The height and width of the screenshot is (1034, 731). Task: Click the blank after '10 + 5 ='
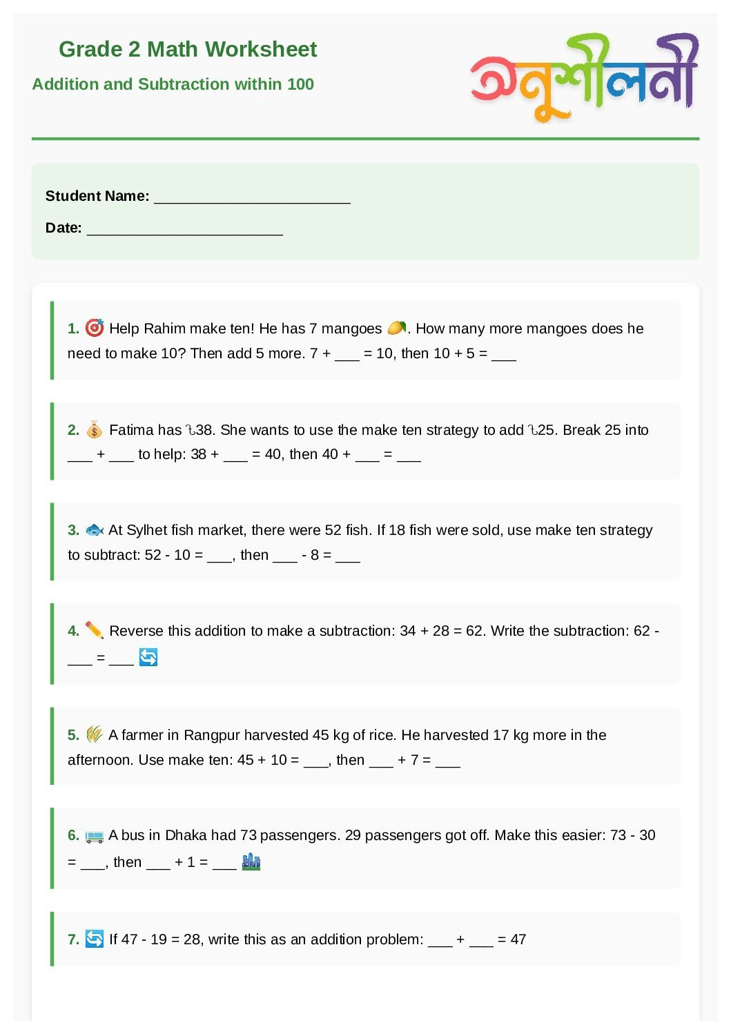pyautogui.click(x=504, y=355)
